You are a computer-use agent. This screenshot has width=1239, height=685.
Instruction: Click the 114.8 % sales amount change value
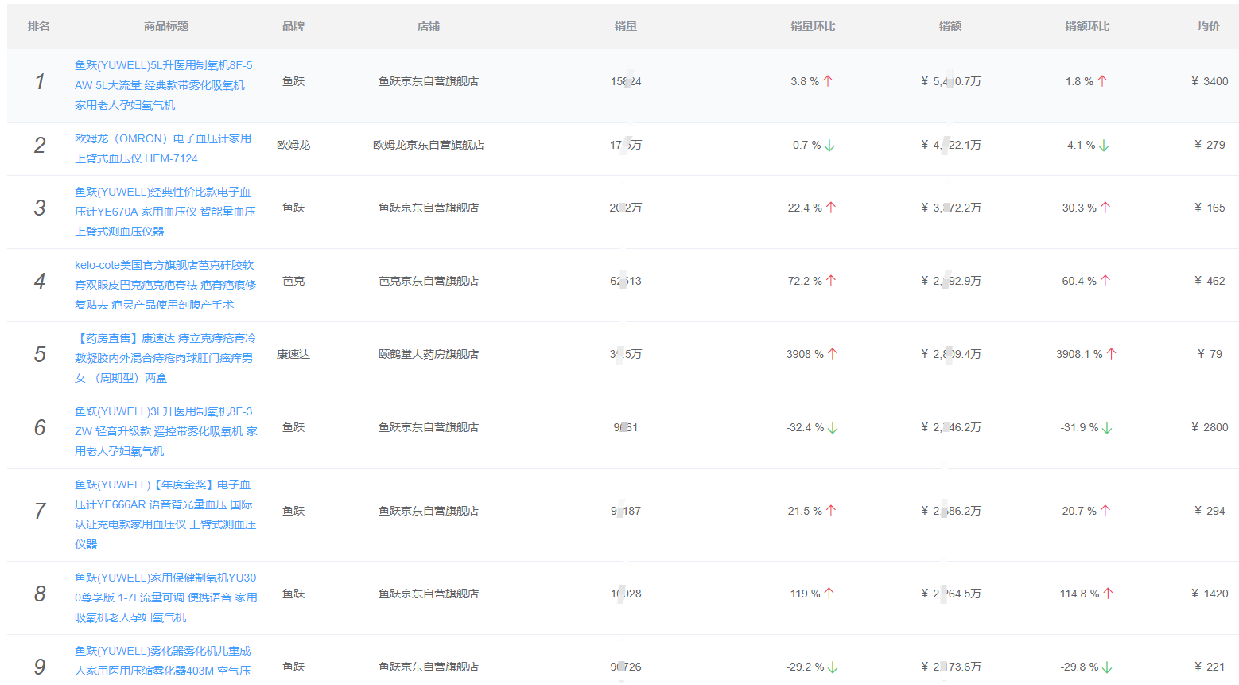pos(1079,594)
